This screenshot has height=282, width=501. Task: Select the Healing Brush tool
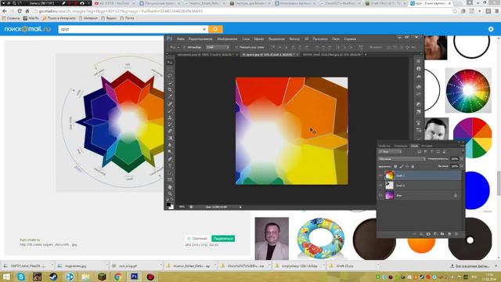(x=170, y=104)
